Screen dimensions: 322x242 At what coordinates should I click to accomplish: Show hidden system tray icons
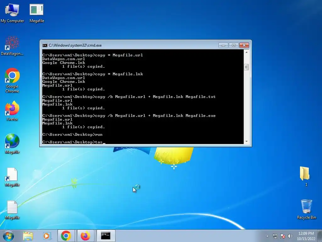267,236
